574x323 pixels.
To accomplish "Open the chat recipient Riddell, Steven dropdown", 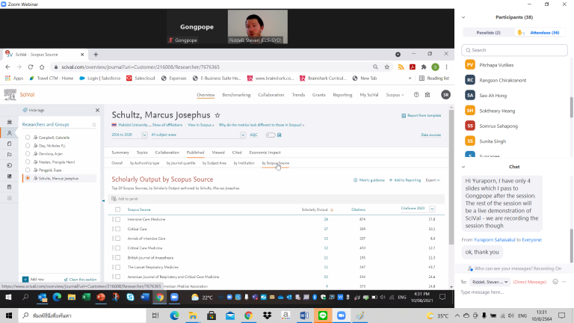I will tap(490, 282).
